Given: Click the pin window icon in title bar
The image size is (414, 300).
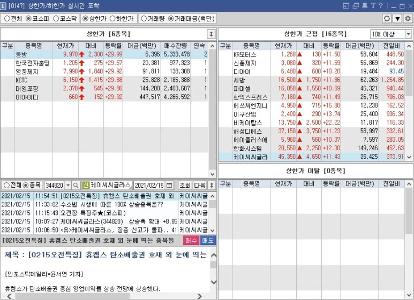Looking at the screenshot, I should (365, 5).
